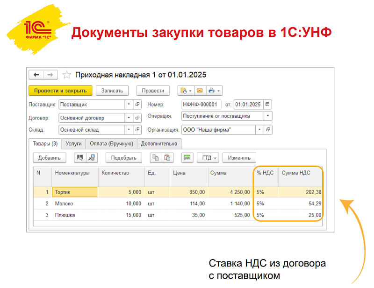This screenshot has width=374, height=288.
Task: Click the Организация field ООО "Наша фирма"
Action: pos(218,130)
